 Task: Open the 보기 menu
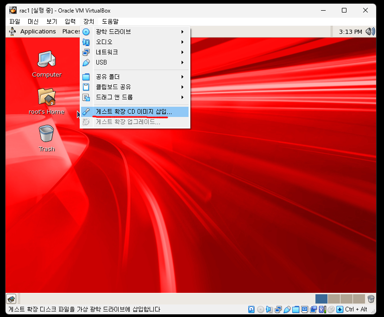point(52,22)
